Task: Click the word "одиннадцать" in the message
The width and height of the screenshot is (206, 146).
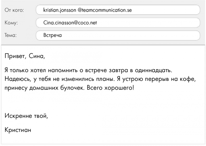Action: 154,70
